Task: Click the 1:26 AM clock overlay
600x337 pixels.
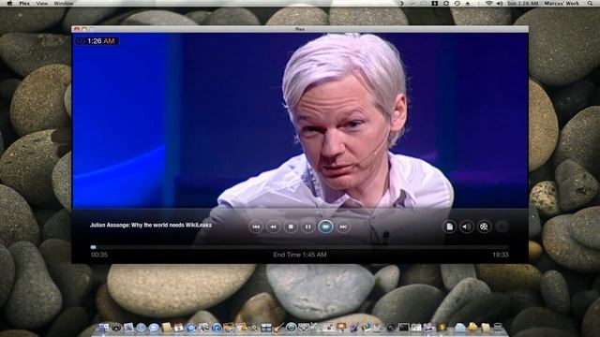Action: pyautogui.click(x=97, y=41)
